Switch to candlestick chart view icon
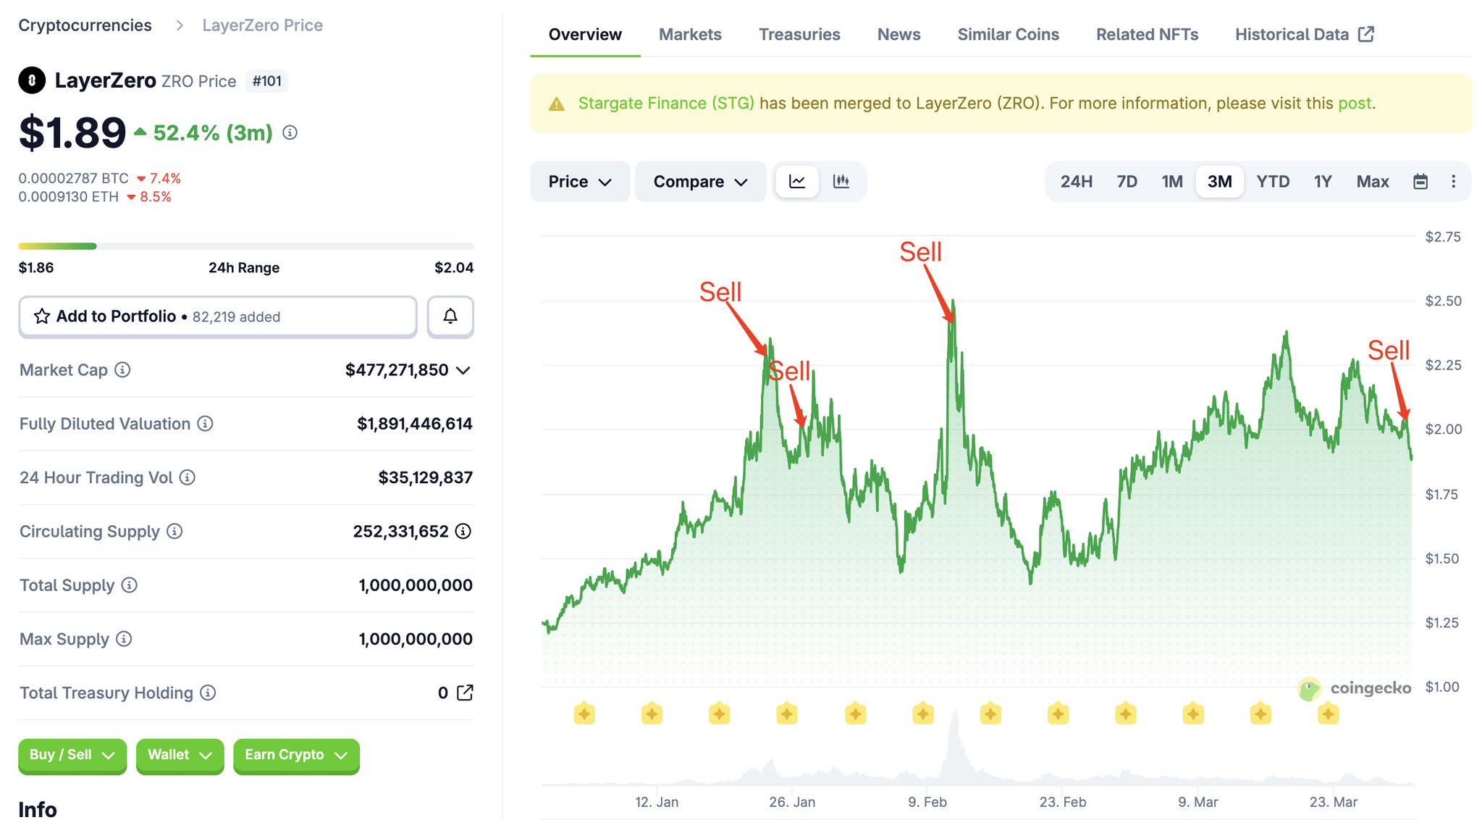This screenshot has width=1482, height=820. pos(841,182)
